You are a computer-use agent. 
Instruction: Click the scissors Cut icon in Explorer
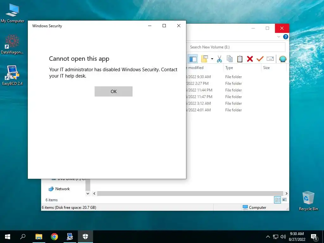click(220, 59)
